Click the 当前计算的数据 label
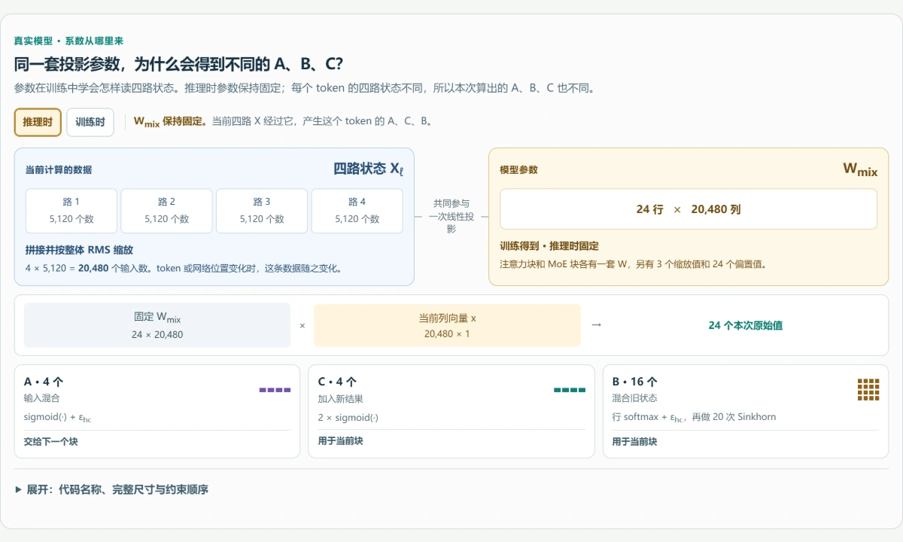 [x=59, y=170]
